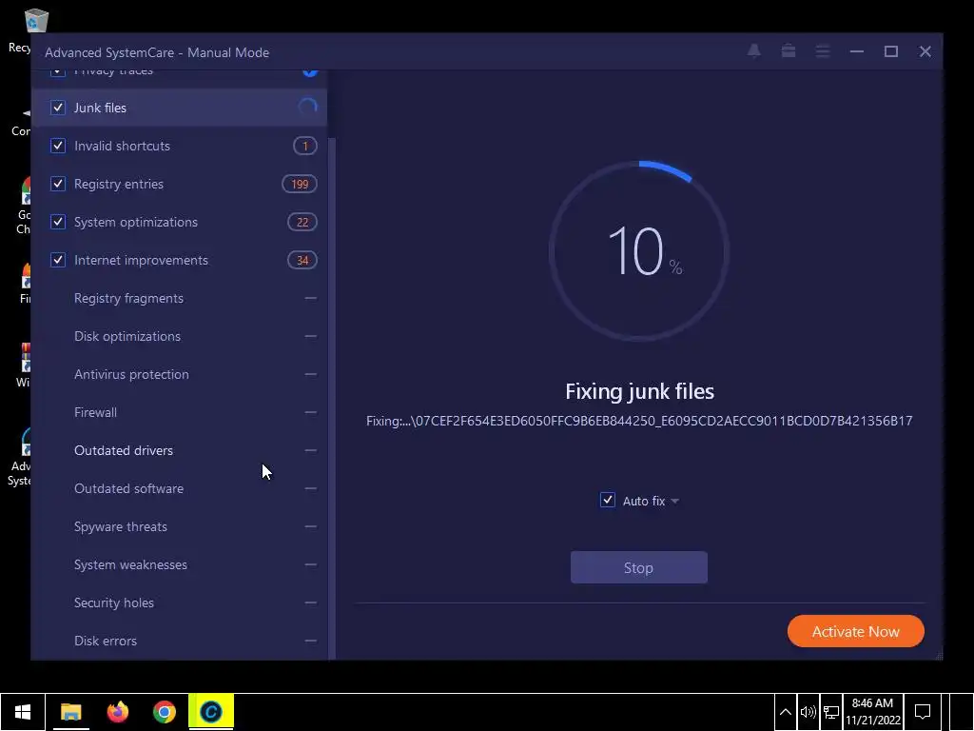
Task: Select Outdated drivers in the list
Action: point(124,450)
